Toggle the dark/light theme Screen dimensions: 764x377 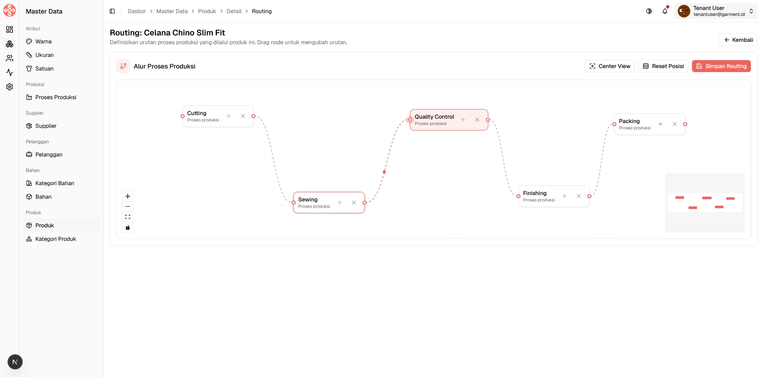click(649, 11)
